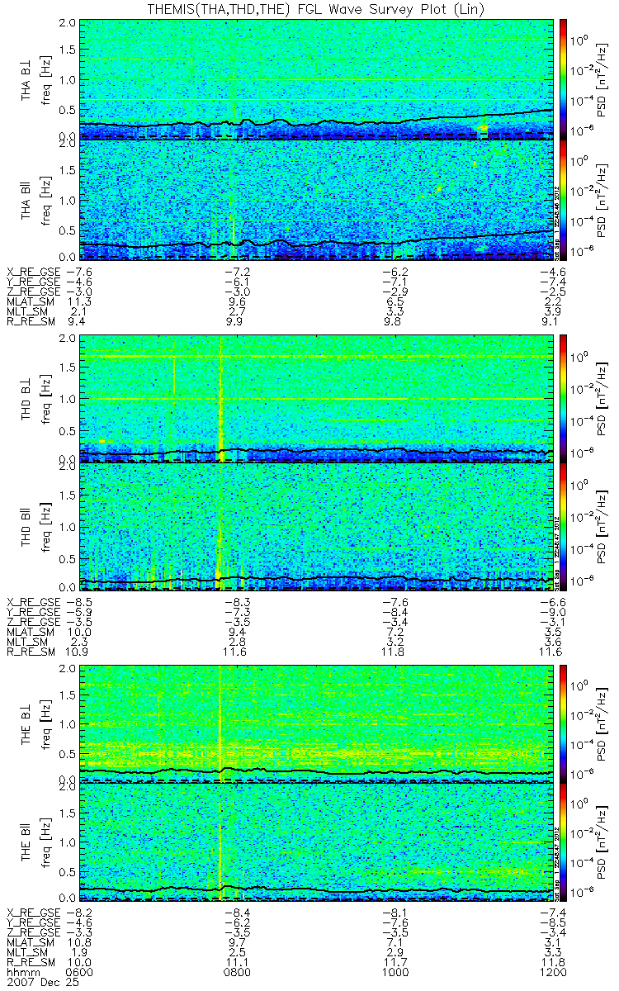The width and height of the screenshot is (619, 991).
Task: Click the "THE B||" y-axis label
Action: [x=27, y=842]
